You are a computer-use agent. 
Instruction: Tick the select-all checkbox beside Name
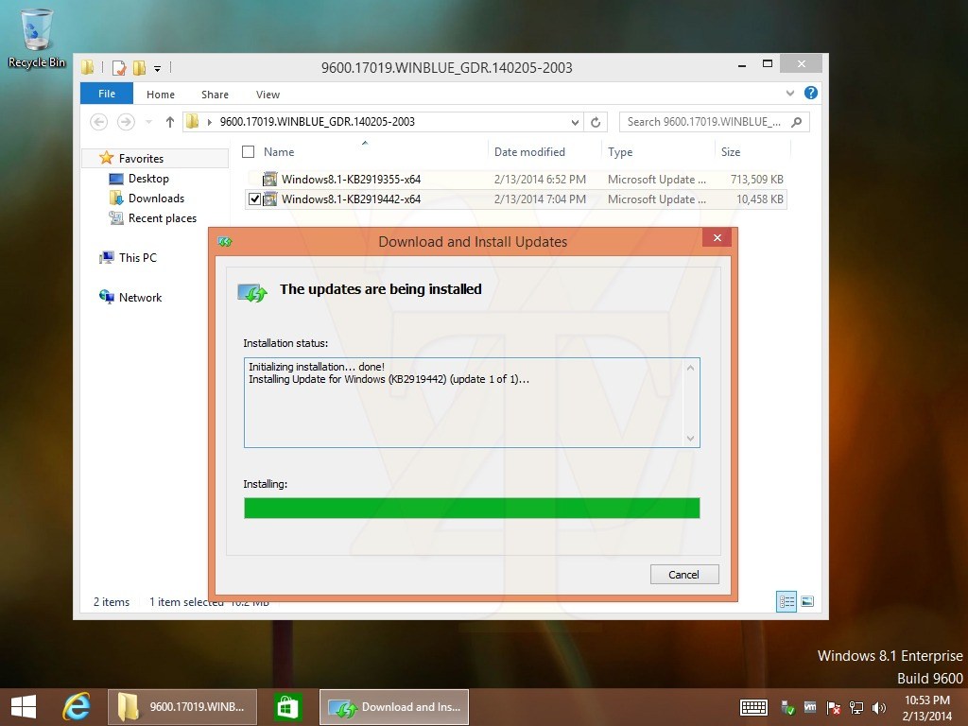pos(249,152)
